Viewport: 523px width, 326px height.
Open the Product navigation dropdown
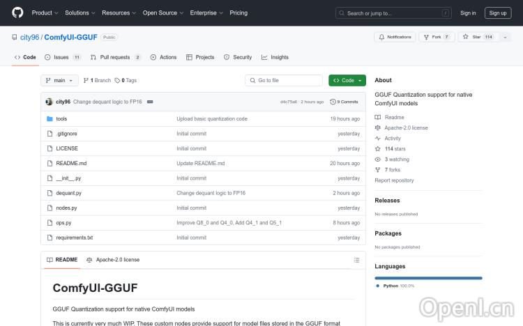[x=44, y=13]
